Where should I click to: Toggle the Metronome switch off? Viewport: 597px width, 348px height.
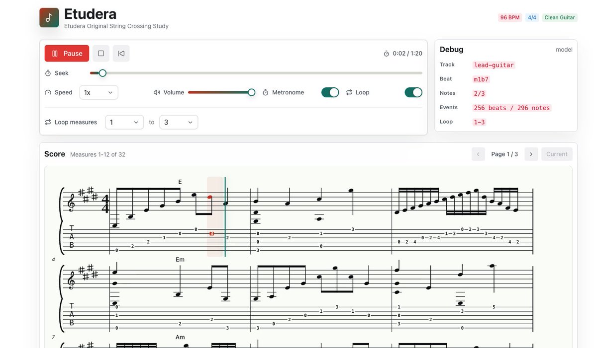(330, 92)
